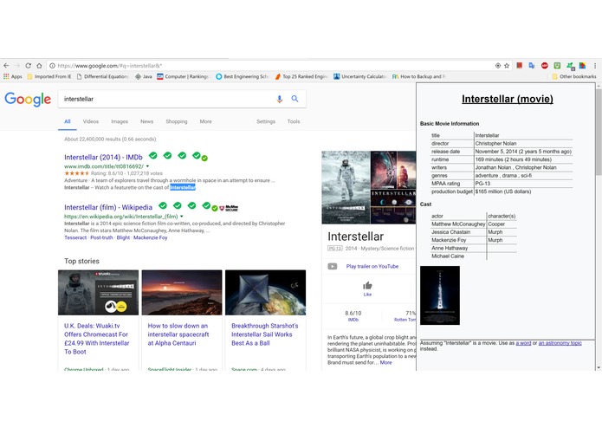Switch to the News tab

coord(146,121)
